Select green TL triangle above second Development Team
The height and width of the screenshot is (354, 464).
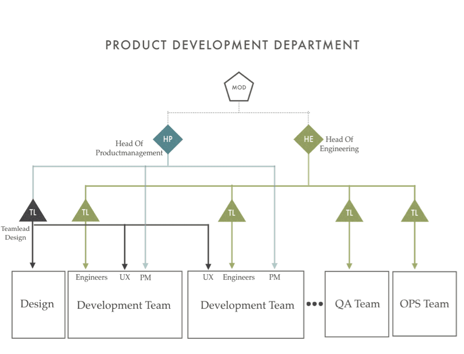pos(232,211)
